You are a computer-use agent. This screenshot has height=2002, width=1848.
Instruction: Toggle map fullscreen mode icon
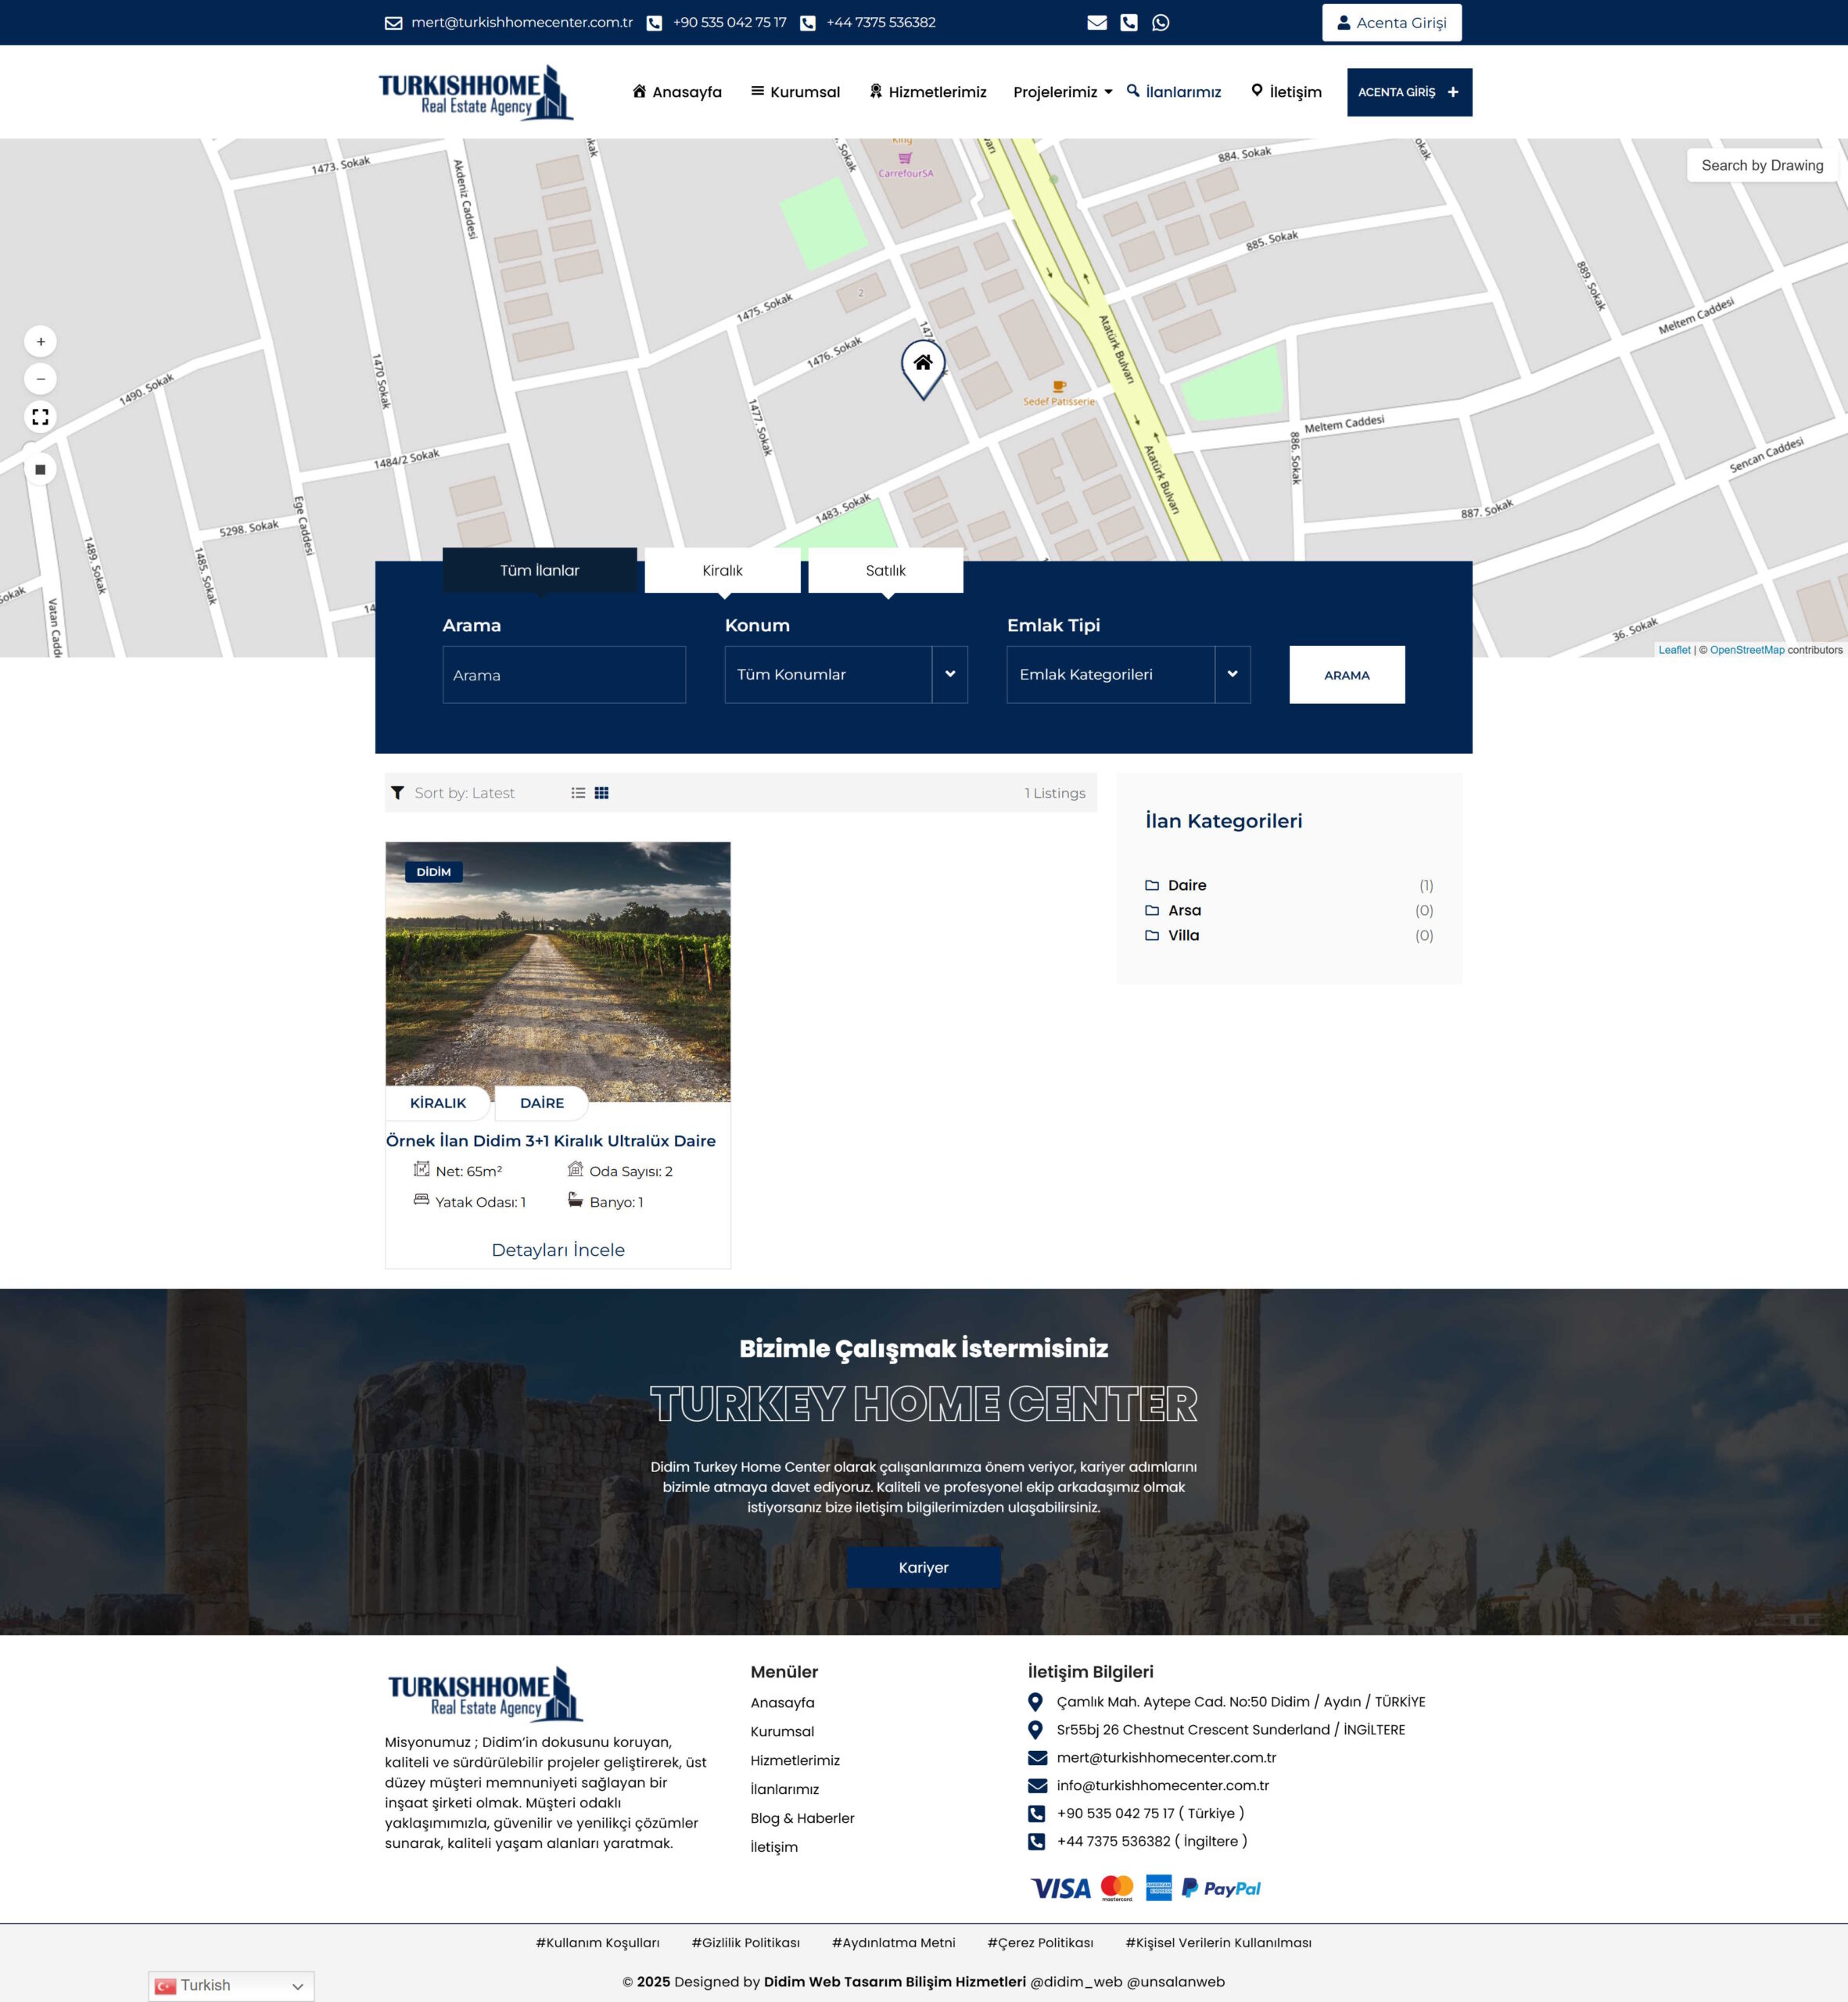(x=40, y=417)
